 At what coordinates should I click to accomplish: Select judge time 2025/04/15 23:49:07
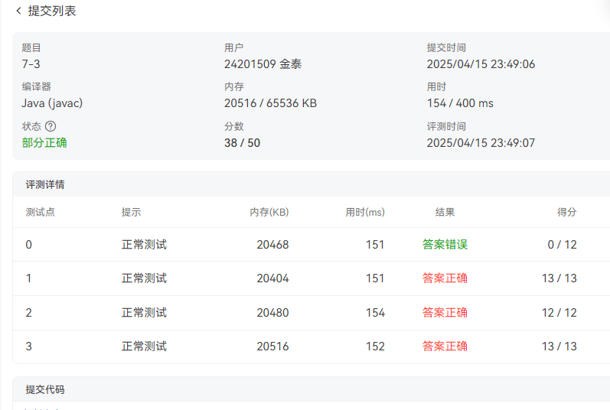[481, 142]
